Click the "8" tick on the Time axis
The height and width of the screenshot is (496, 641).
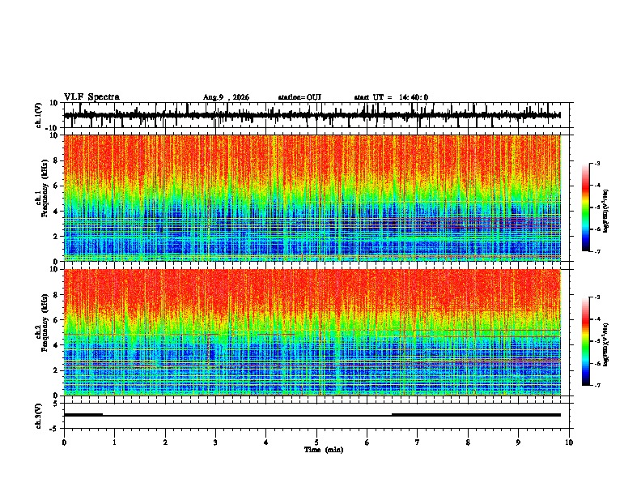[468, 443]
